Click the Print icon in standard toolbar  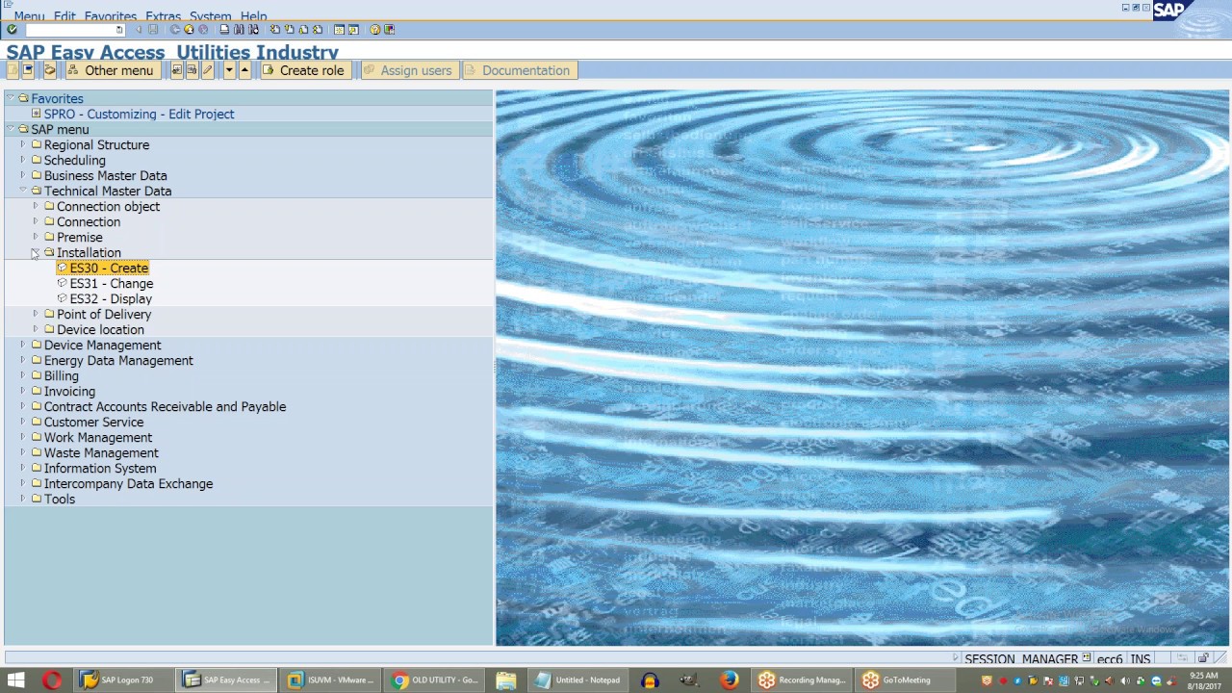(x=224, y=30)
